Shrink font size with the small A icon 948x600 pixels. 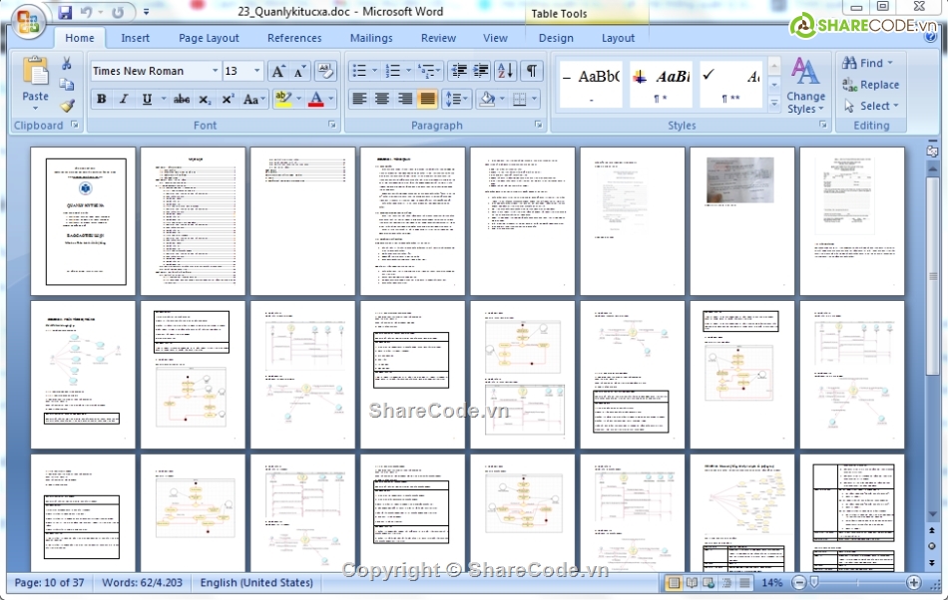coord(300,71)
